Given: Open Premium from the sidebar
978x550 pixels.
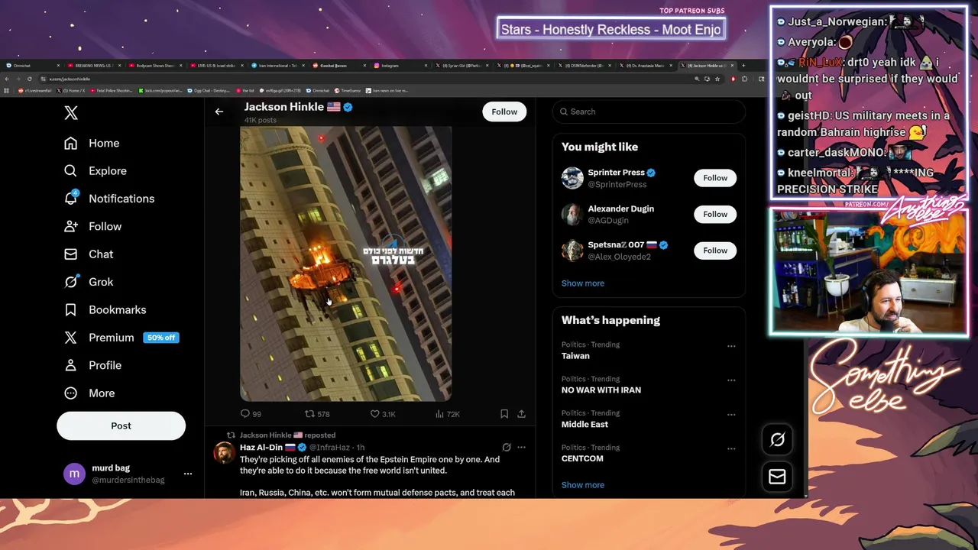Looking at the screenshot, I should (99, 338).
